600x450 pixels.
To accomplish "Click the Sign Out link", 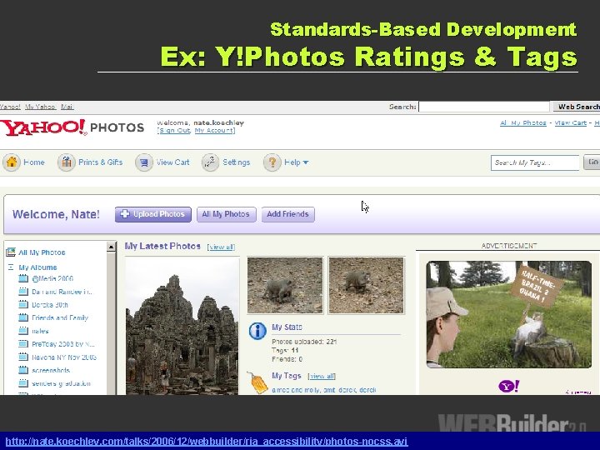I will tap(174, 131).
